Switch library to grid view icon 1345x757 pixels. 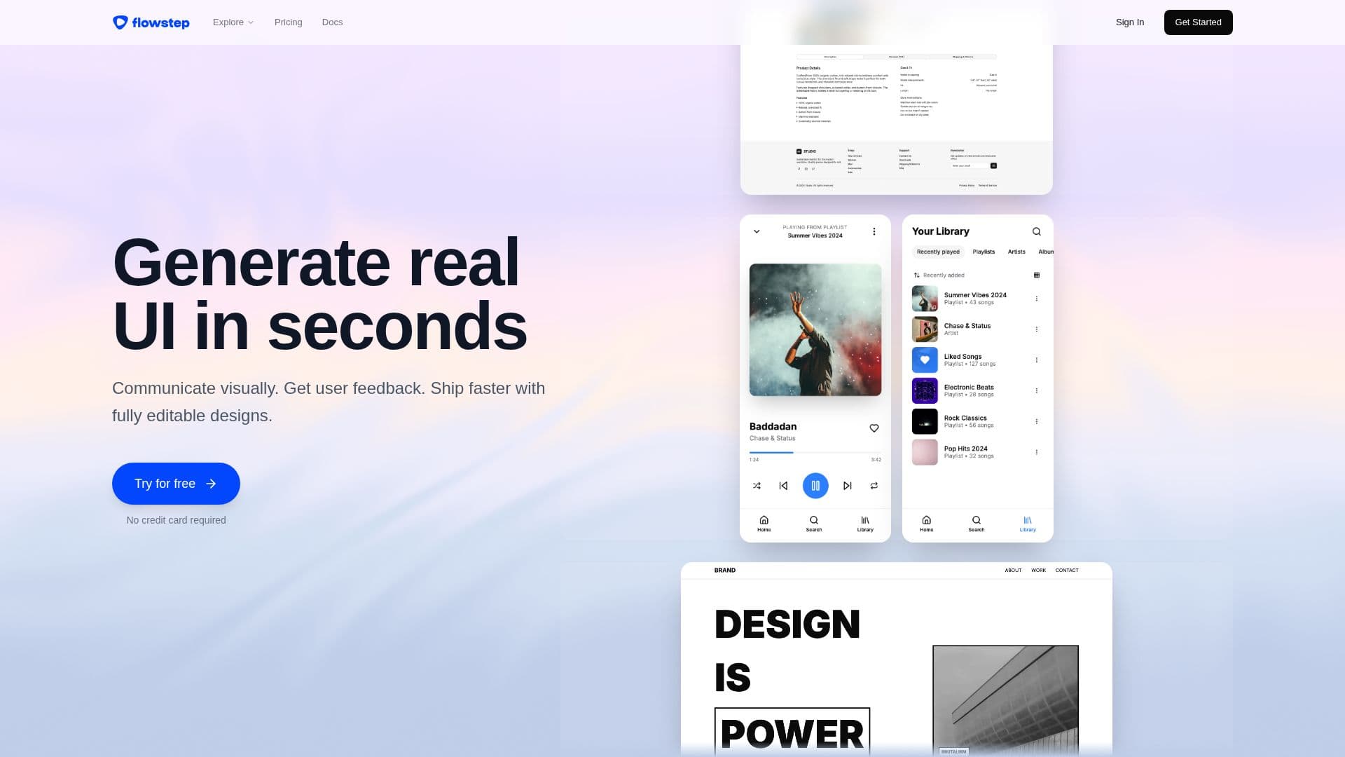1037,275
